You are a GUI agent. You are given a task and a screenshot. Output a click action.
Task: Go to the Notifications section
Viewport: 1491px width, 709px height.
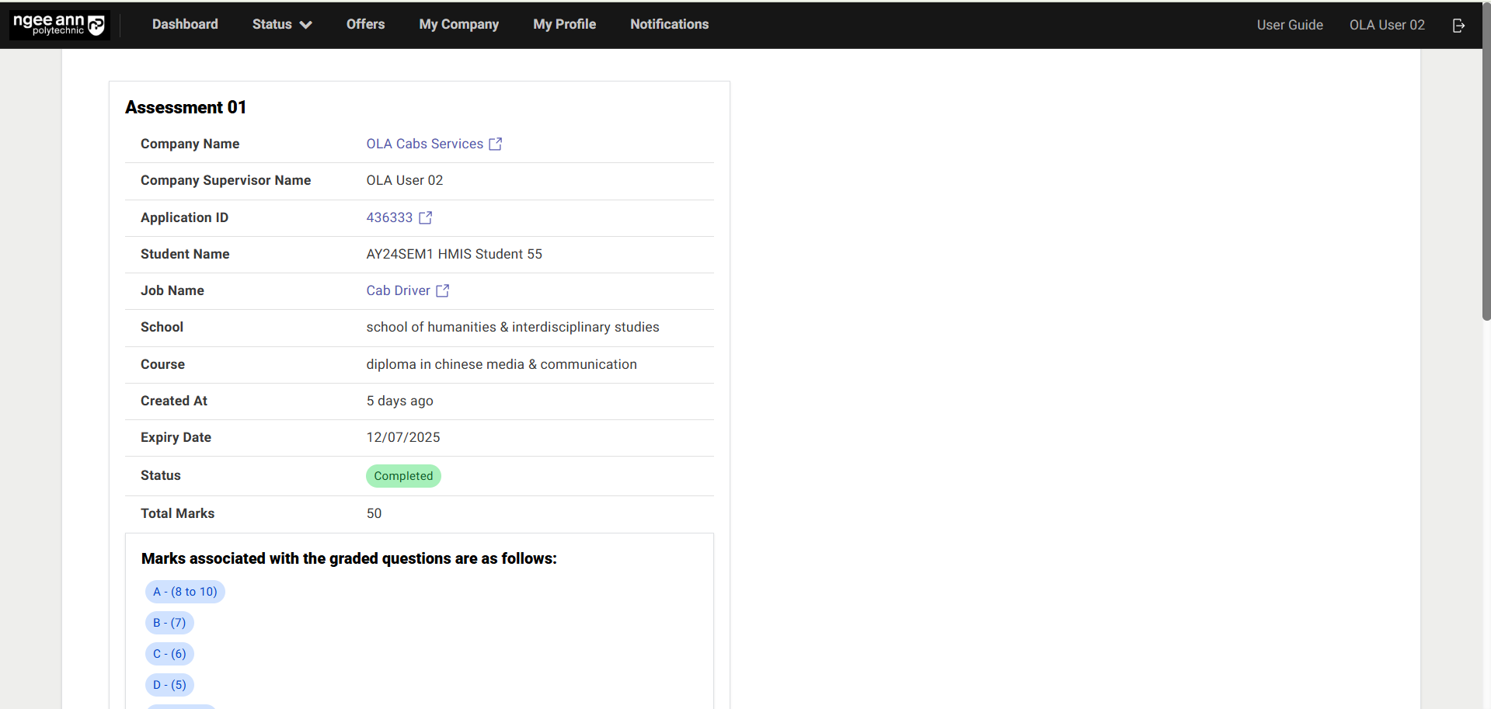[669, 24]
